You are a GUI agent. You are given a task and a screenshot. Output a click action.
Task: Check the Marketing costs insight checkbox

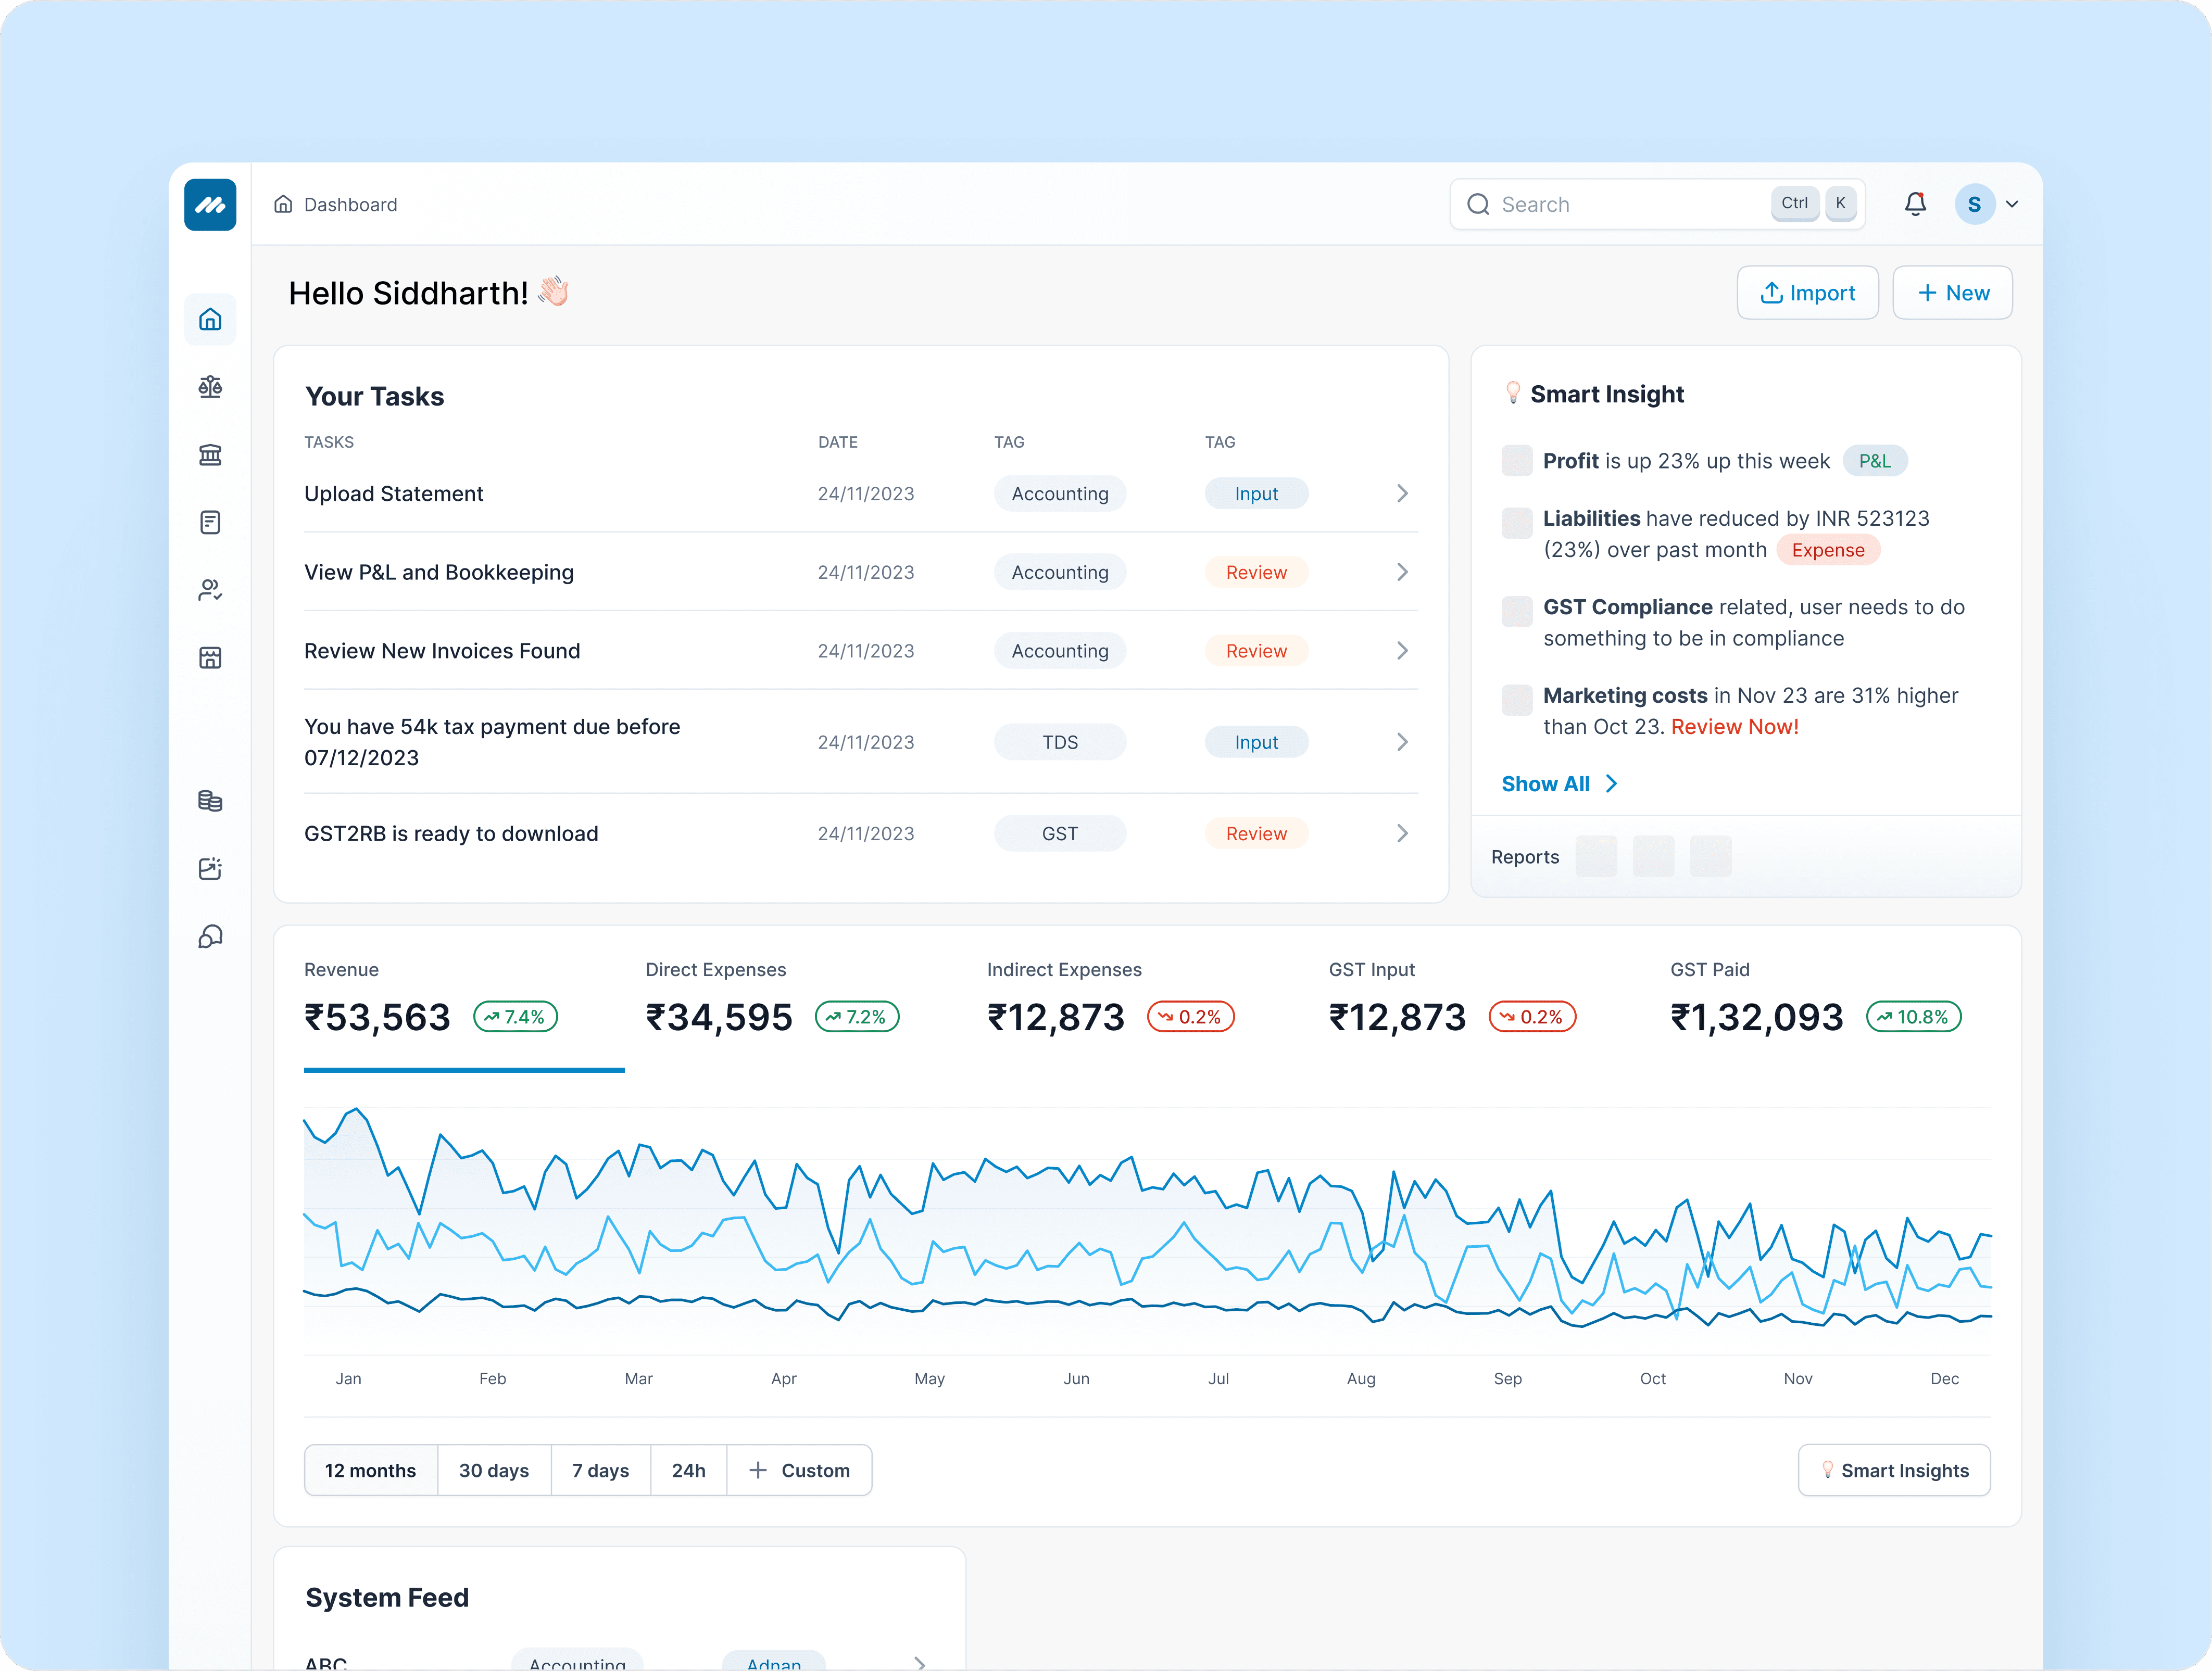[1516, 699]
